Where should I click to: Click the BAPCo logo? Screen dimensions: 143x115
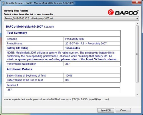click(123, 13)
